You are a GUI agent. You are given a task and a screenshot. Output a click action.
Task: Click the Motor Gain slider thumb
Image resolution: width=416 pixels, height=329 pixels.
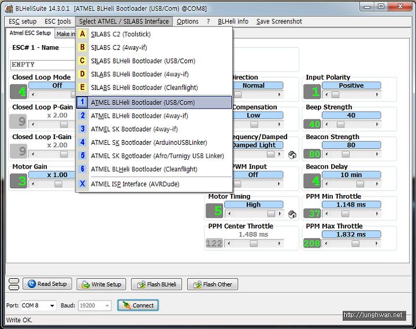pos(58,184)
